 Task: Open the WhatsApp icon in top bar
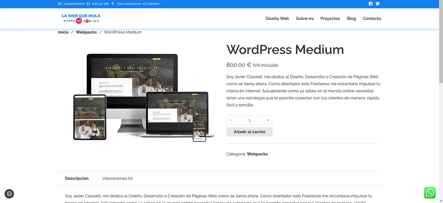point(377,4)
